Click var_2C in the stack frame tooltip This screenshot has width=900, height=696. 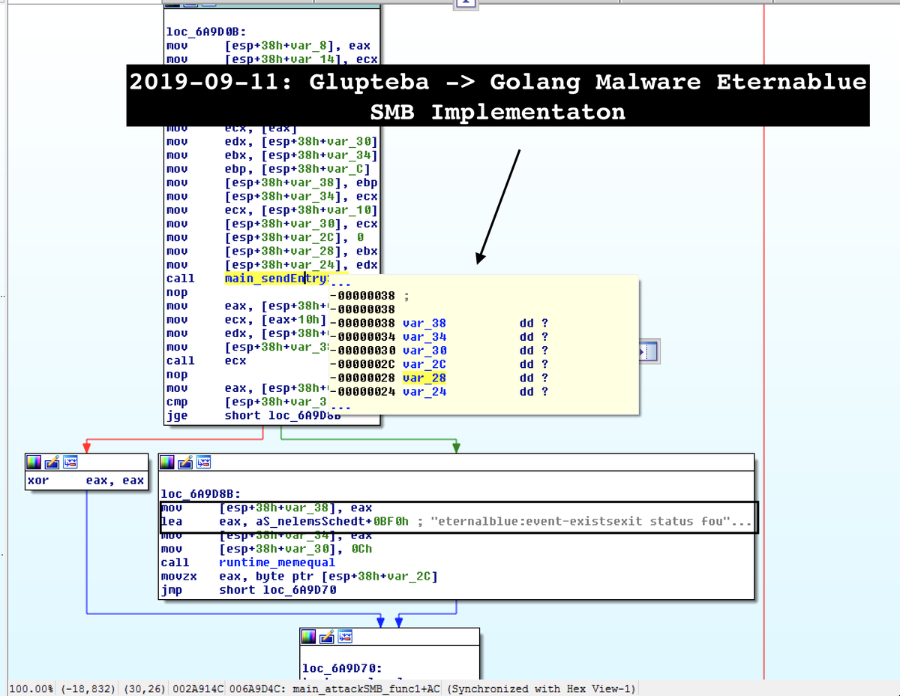pos(424,364)
